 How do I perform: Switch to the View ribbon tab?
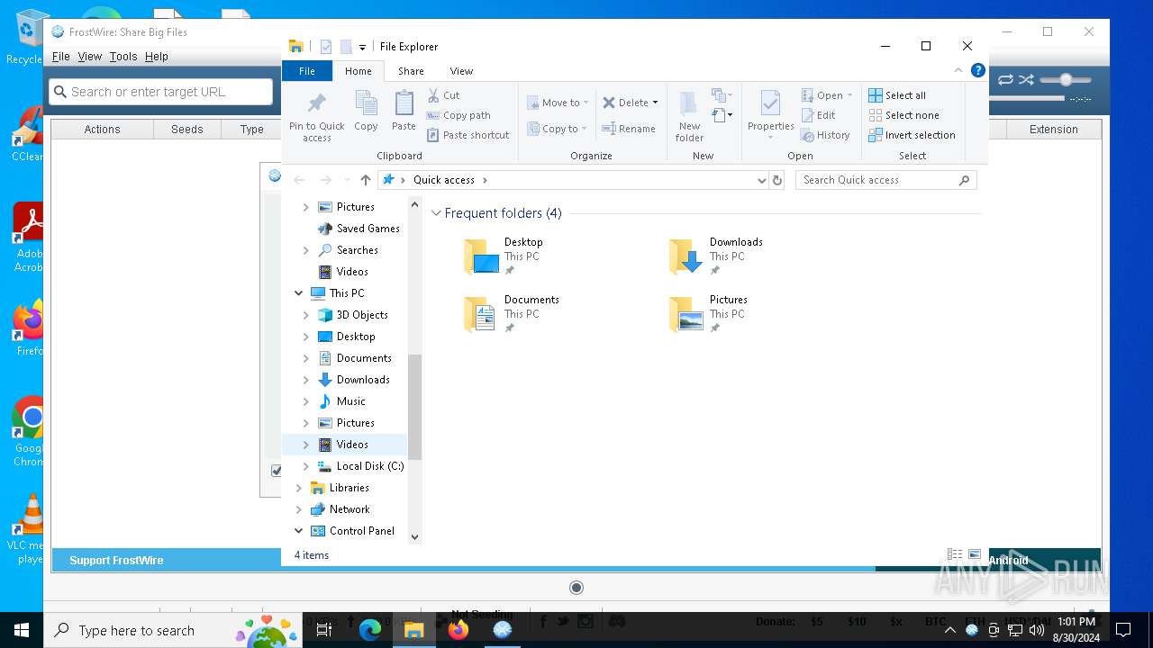tap(461, 71)
